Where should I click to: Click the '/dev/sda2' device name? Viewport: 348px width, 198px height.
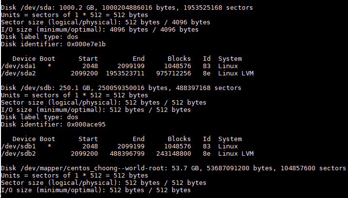pos(18,73)
